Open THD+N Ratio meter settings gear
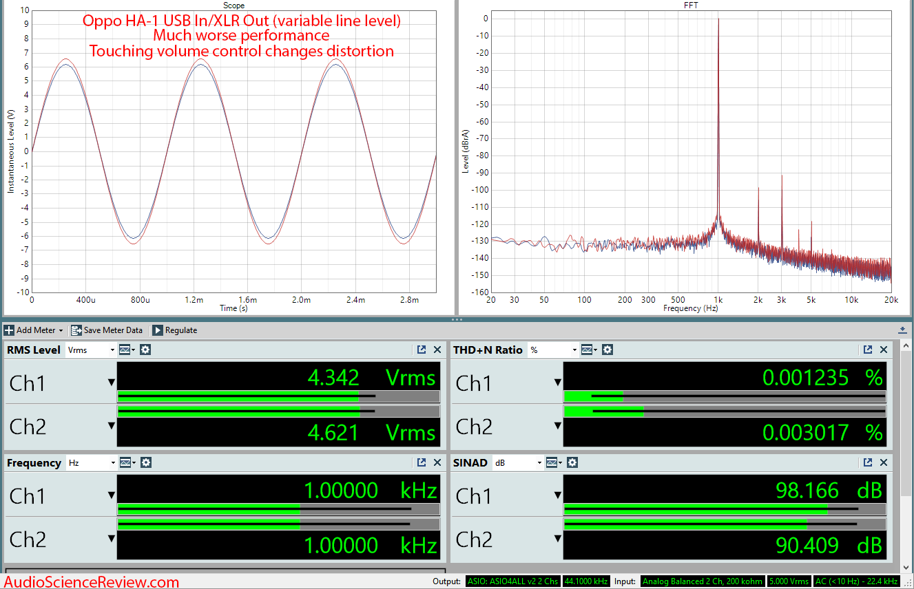 [607, 350]
